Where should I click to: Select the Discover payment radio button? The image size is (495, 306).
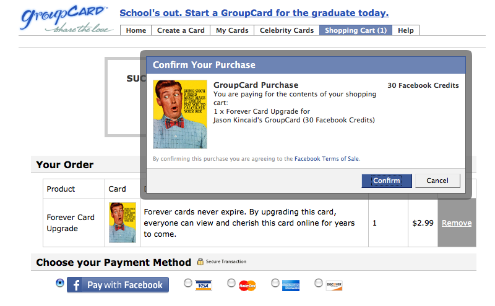click(319, 283)
